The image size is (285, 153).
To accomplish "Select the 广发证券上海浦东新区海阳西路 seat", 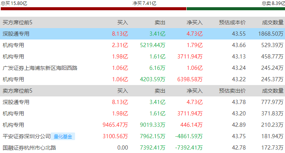I will 40,68.
